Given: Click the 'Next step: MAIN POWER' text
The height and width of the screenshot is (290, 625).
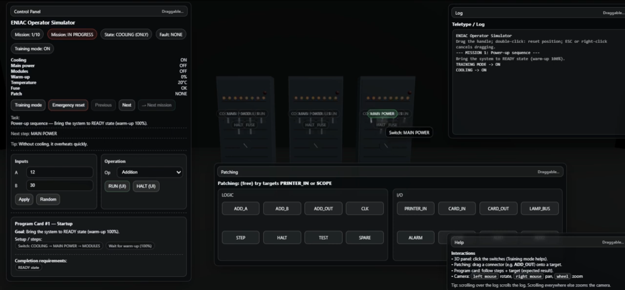Looking at the screenshot, I should coord(34,134).
